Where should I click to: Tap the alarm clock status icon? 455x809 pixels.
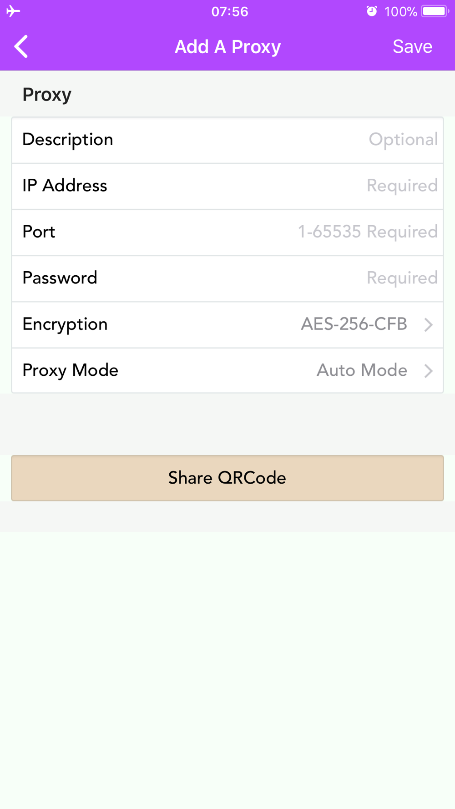pos(372,11)
